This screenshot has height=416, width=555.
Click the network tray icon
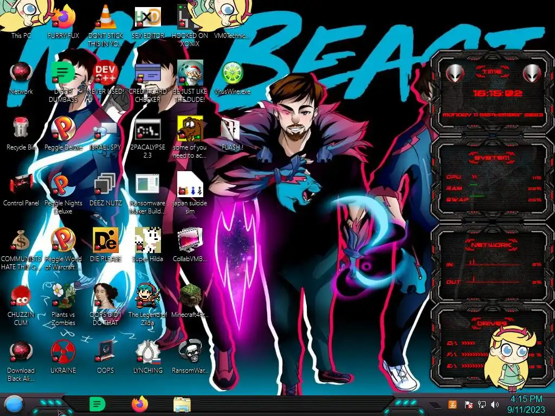click(x=482, y=405)
